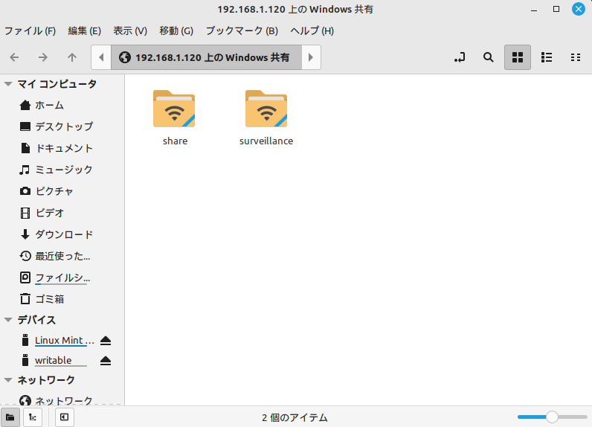Show places in the sidebar
This screenshot has height=427, width=592.
click(x=10, y=417)
